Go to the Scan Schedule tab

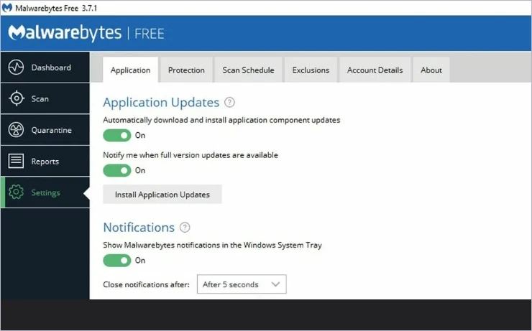pyautogui.click(x=248, y=70)
